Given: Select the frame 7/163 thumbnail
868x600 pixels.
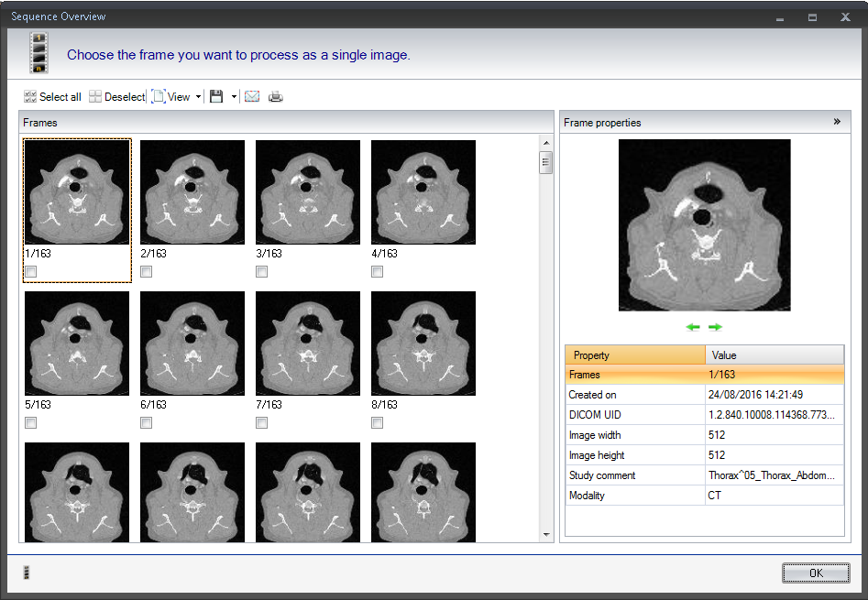Looking at the screenshot, I should (307, 344).
